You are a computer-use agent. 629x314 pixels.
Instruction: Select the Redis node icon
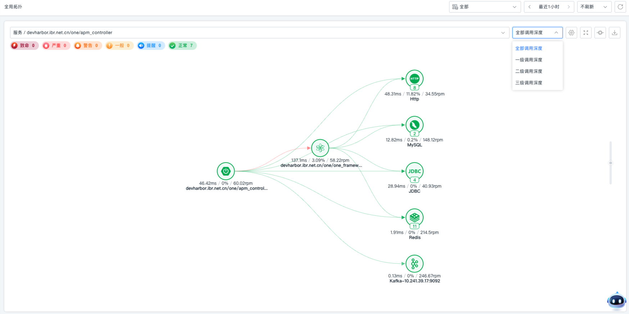[x=415, y=217]
